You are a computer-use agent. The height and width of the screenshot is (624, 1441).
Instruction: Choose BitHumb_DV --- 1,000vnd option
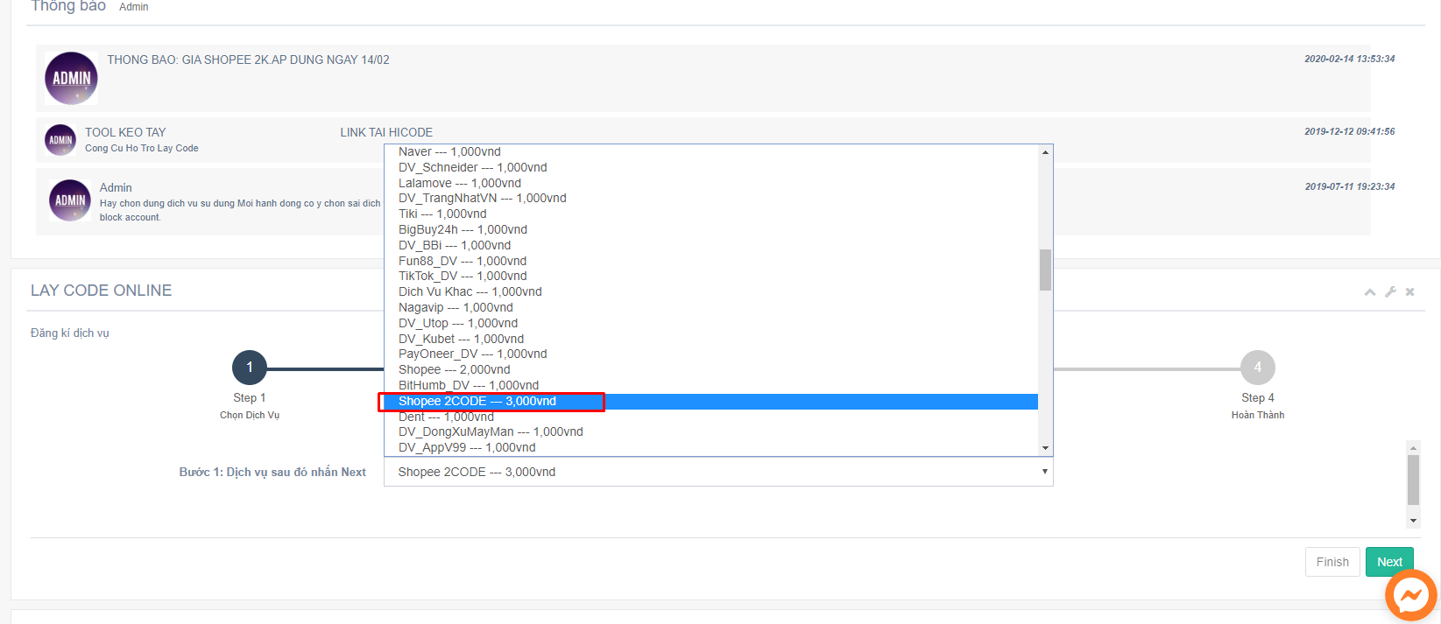(x=711, y=385)
